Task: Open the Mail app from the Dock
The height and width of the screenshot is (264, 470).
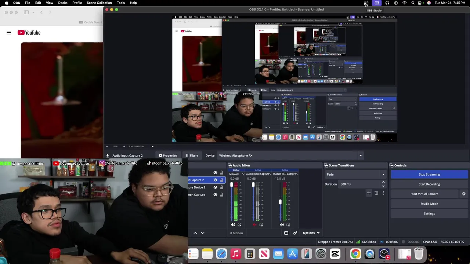Action: click(x=278, y=254)
